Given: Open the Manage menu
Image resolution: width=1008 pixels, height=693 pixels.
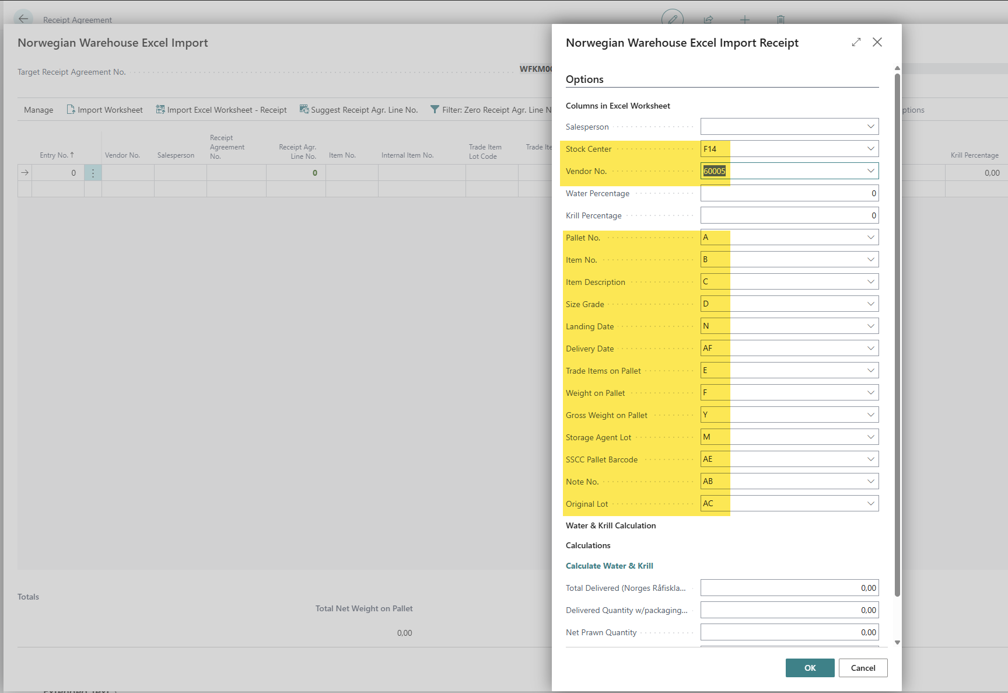Looking at the screenshot, I should 38,110.
